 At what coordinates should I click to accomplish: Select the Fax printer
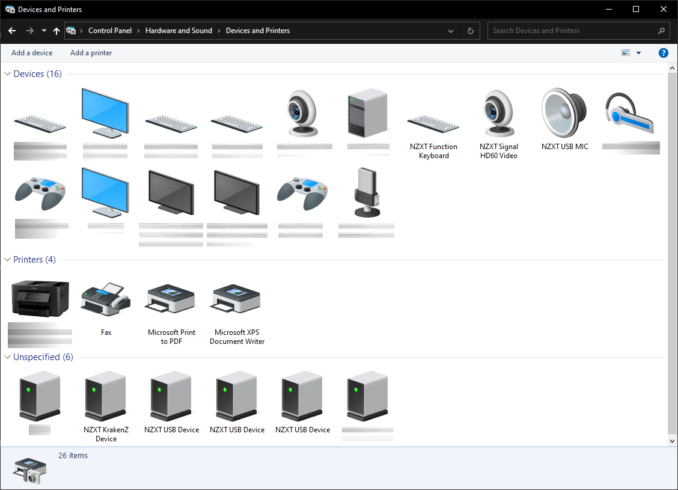(106, 299)
